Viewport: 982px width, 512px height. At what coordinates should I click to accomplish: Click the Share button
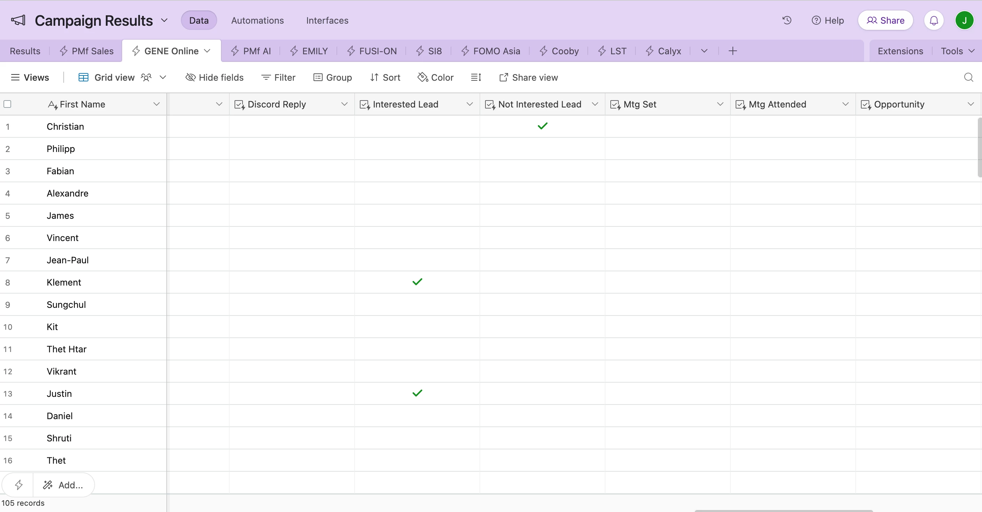885,20
